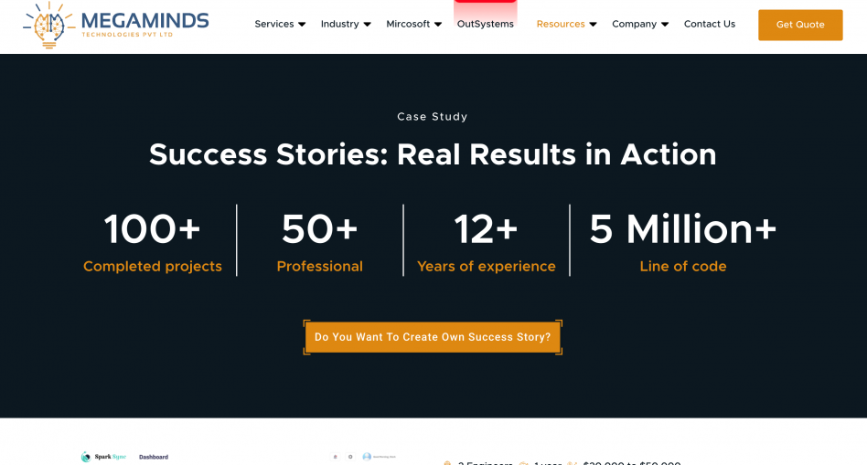Open the Company dropdown caret
This screenshot has height=465, width=867.
(665, 25)
